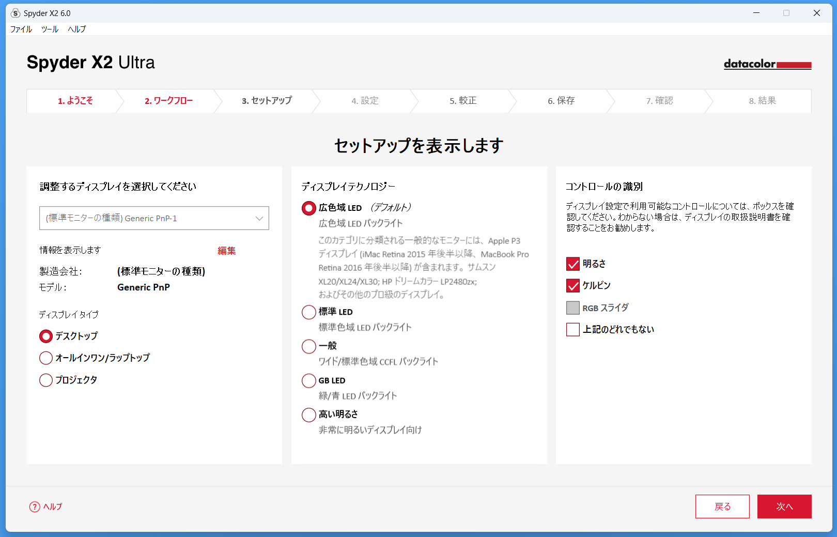Go to step 3. セットアップ
The image size is (837, 537).
(267, 101)
